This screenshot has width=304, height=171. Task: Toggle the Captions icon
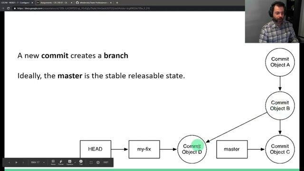click(70, 162)
